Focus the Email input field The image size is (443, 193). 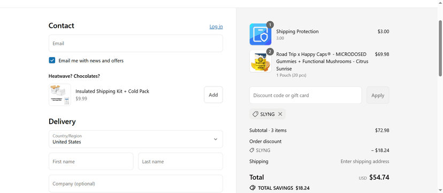tap(135, 43)
